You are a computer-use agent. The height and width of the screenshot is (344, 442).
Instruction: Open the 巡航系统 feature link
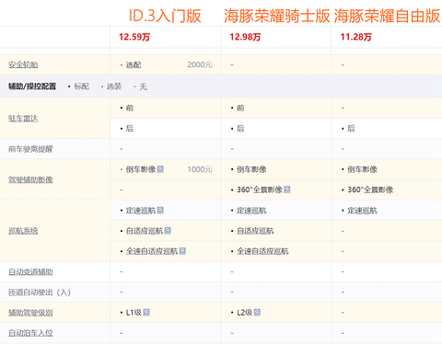point(23,231)
